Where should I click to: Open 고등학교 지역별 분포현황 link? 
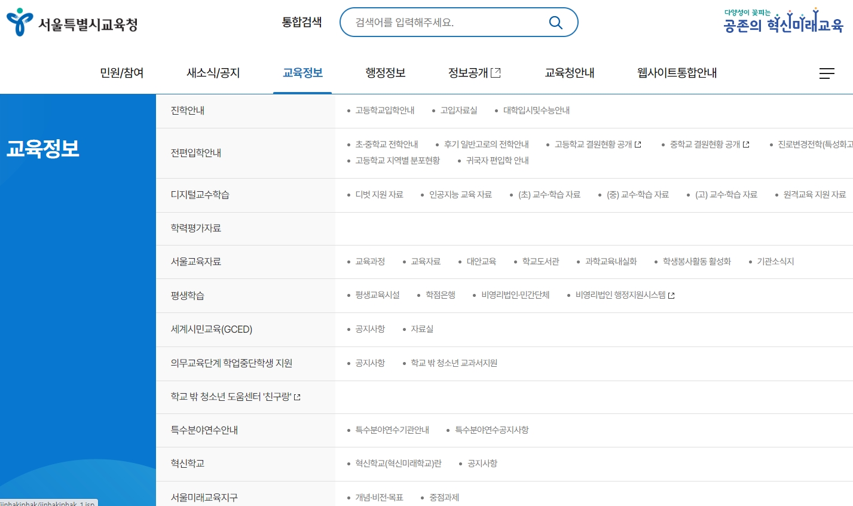pyautogui.click(x=398, y=161)
